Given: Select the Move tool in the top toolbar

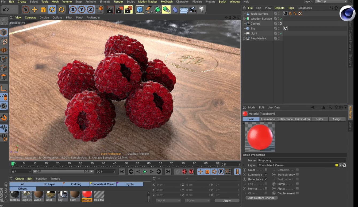Looking at the screenshot, I should click(x=34, y=10).
